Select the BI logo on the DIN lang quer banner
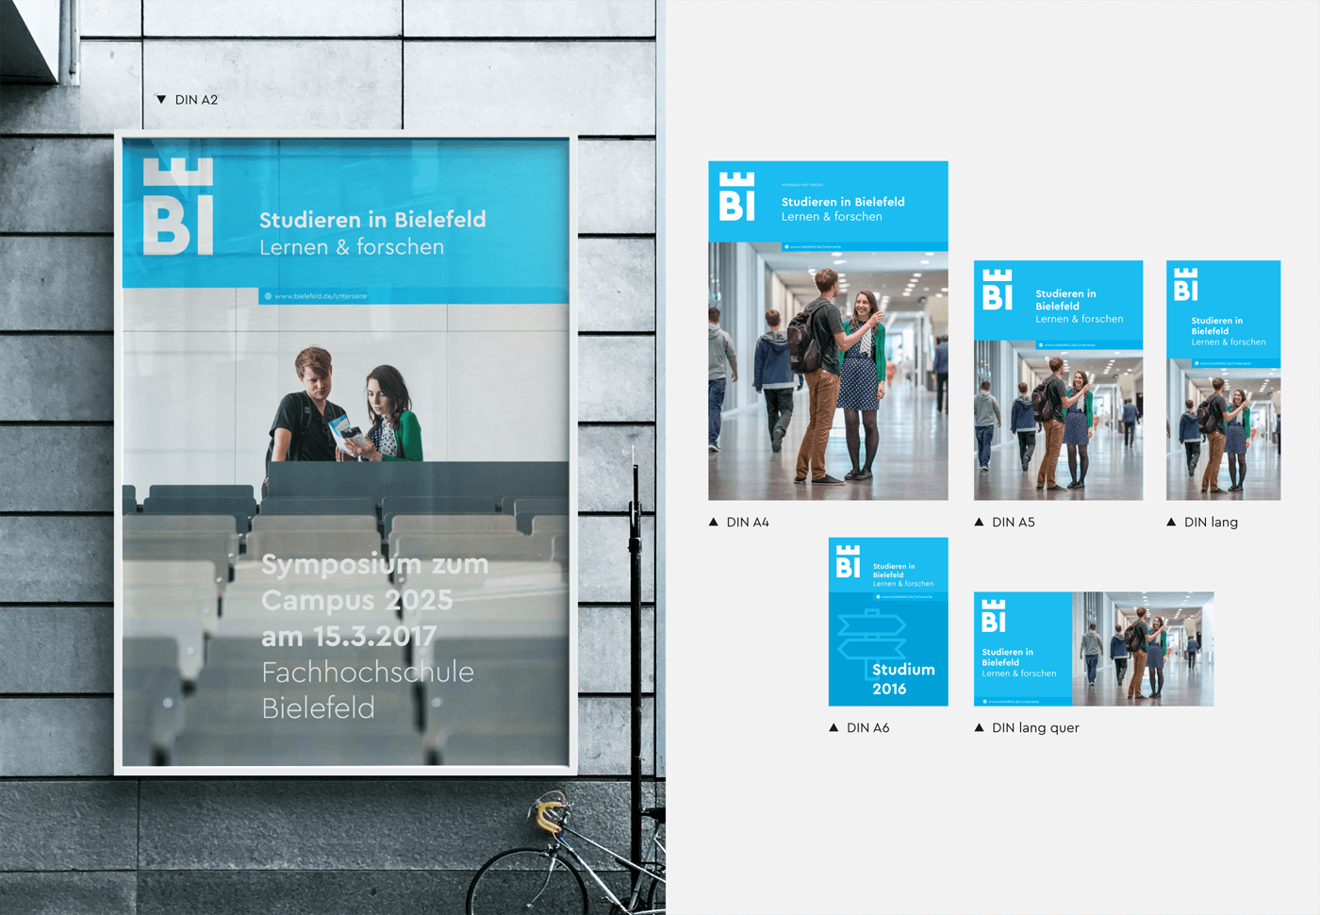 click(994, 616)
